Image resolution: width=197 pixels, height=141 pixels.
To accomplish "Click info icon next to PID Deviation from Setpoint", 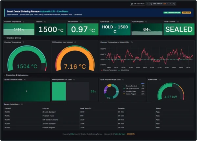I will click(x=75, y=42).
